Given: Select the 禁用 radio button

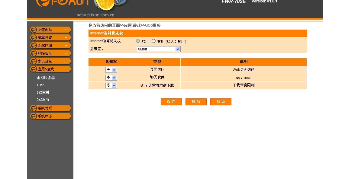Looking at the screenshot, I should point(153,41).
